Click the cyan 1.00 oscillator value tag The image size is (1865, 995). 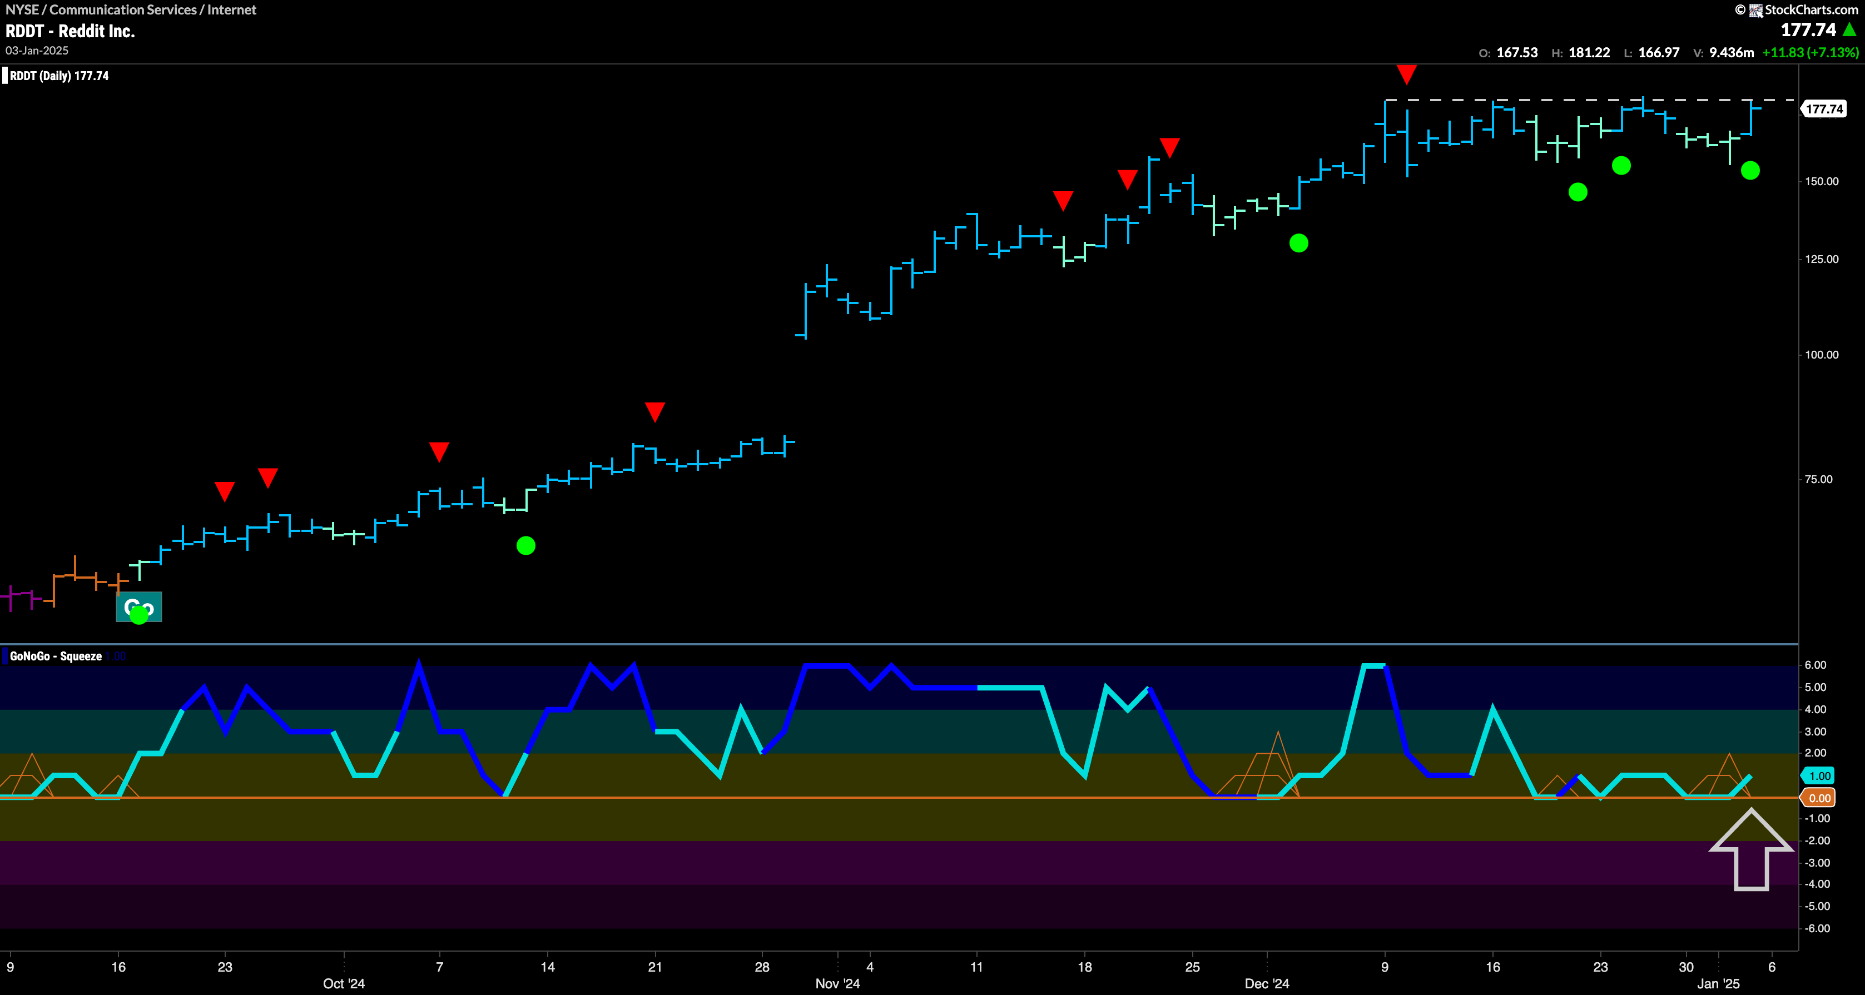point(1819,776)
